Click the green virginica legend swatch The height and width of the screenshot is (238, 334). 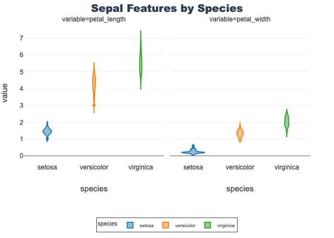pos(208,225)
